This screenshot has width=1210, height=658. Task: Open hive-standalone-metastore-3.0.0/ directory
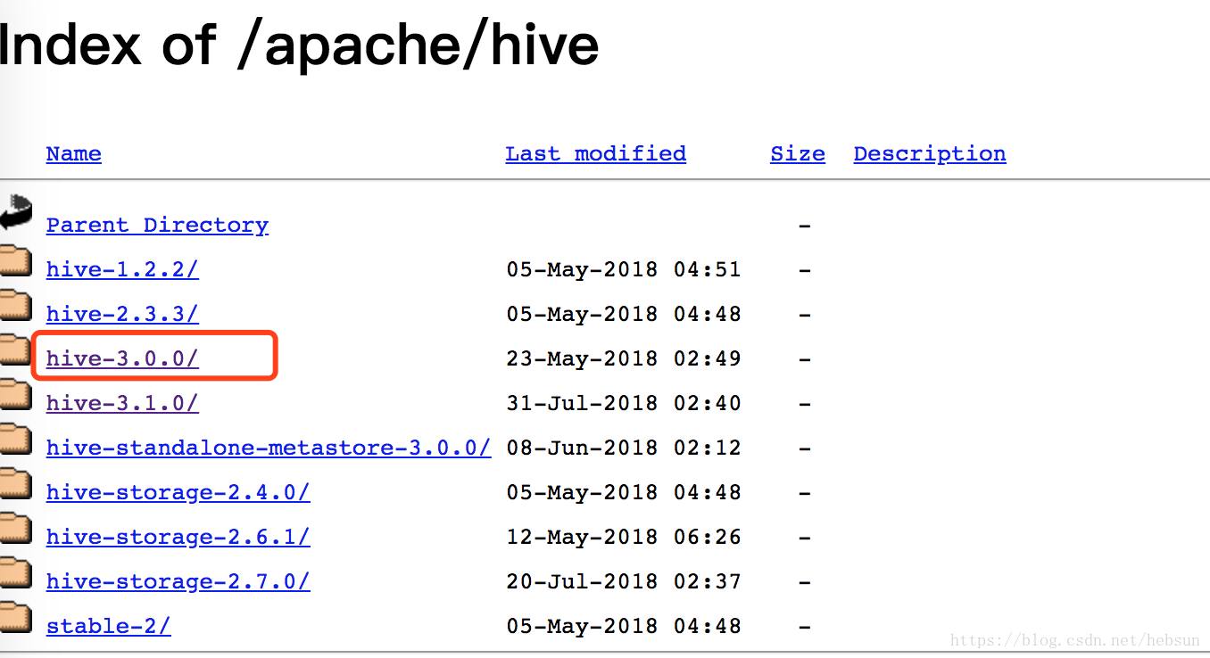click(x=269, y=448)
